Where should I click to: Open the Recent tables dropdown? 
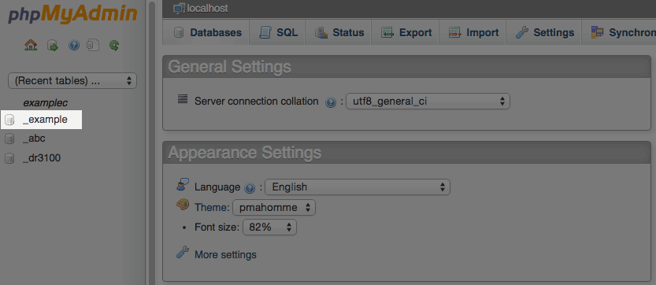pos(72,81)
